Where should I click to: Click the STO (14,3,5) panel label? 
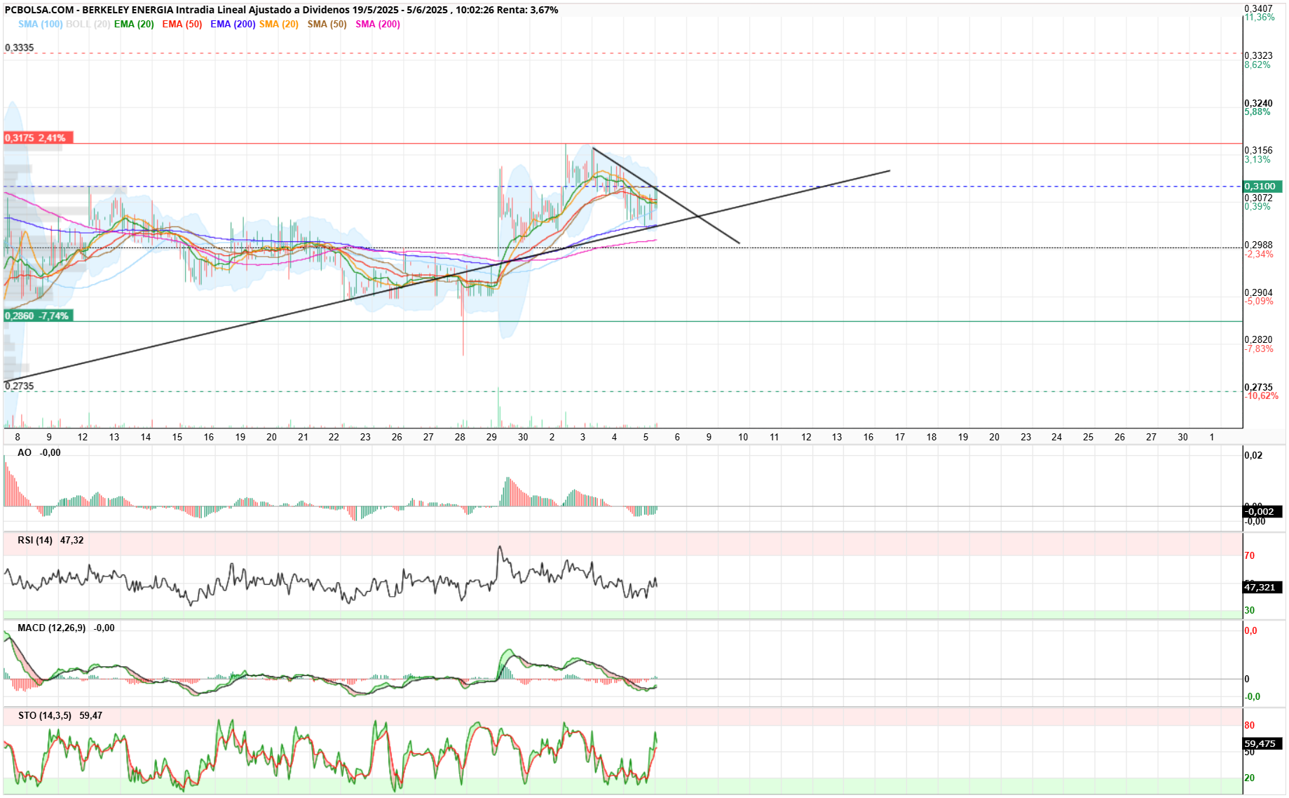click(45, 715)
